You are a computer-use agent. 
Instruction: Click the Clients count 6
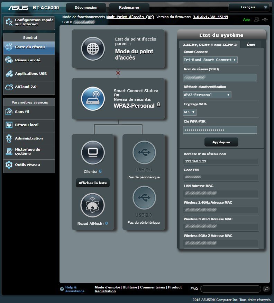coord(100,171)
